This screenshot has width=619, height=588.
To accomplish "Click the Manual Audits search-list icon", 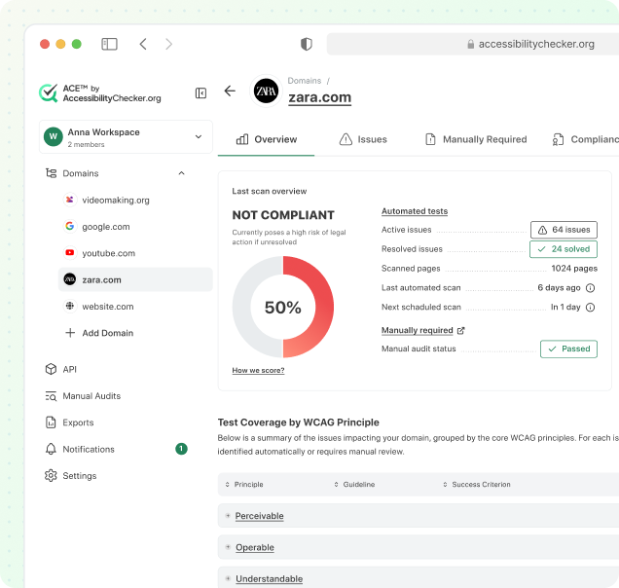I will [x=51, y=396].
